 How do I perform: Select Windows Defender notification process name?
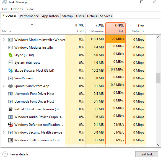(x=39, y=125)
